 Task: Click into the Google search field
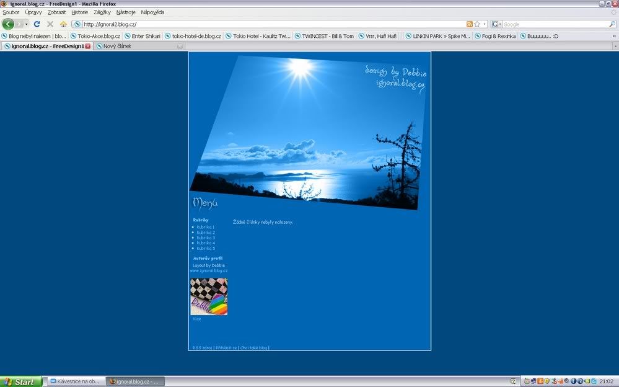tap(555, 24)
